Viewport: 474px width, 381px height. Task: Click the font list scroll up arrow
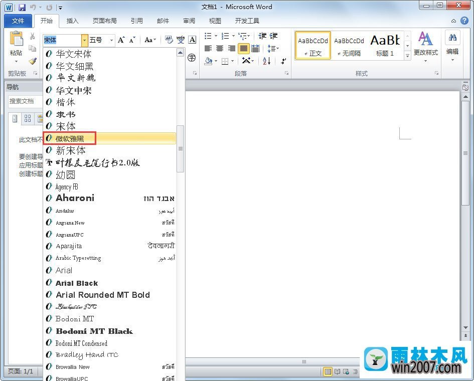(180, 53)
